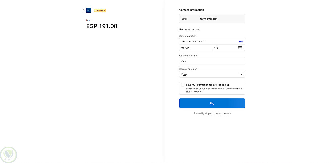331x163 pixels.
Task: Open the Country or region dropdown
Action: [x=212, y=74]
